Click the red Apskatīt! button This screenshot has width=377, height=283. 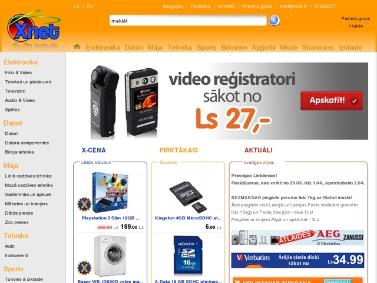coord(332,101)
